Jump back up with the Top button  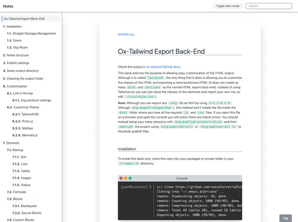[285, 218]
